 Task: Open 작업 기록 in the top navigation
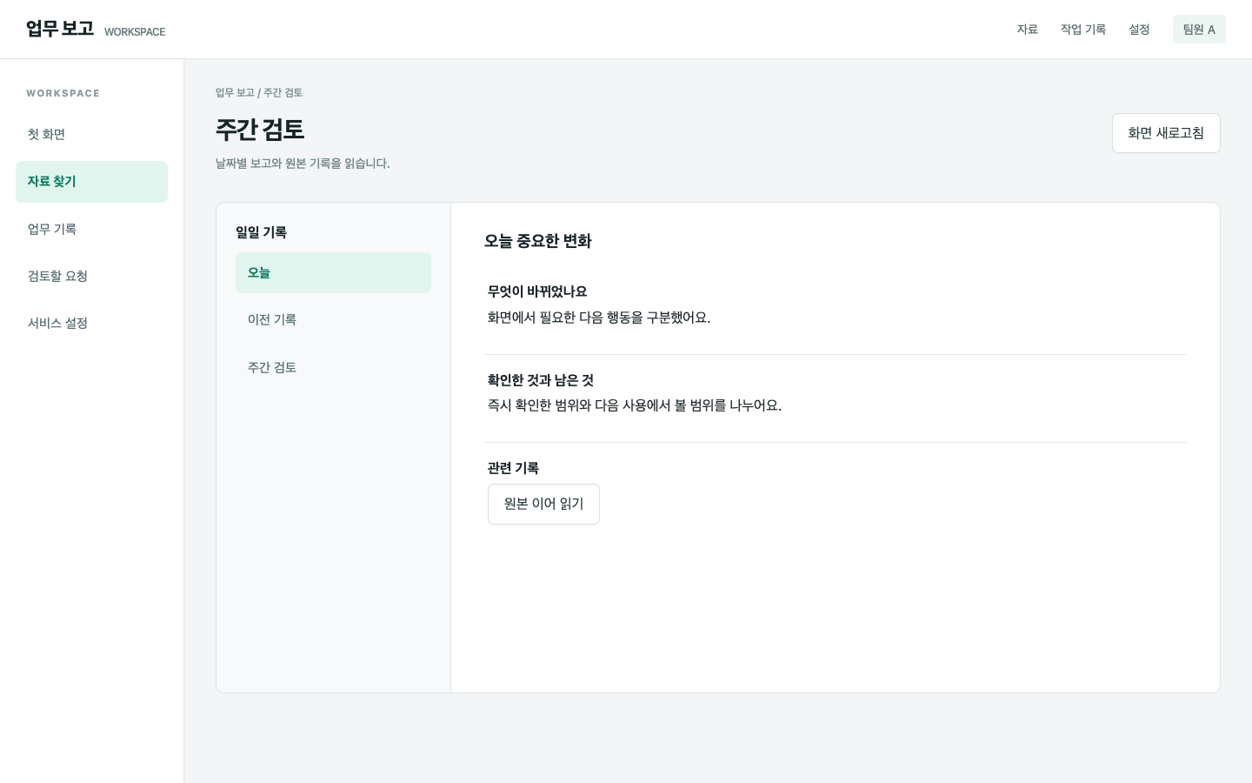tap(1082, 30)
